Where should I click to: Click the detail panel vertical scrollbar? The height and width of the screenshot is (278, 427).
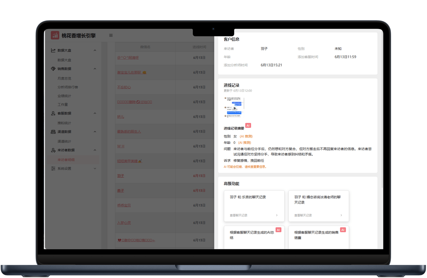[x=382, y=110]
